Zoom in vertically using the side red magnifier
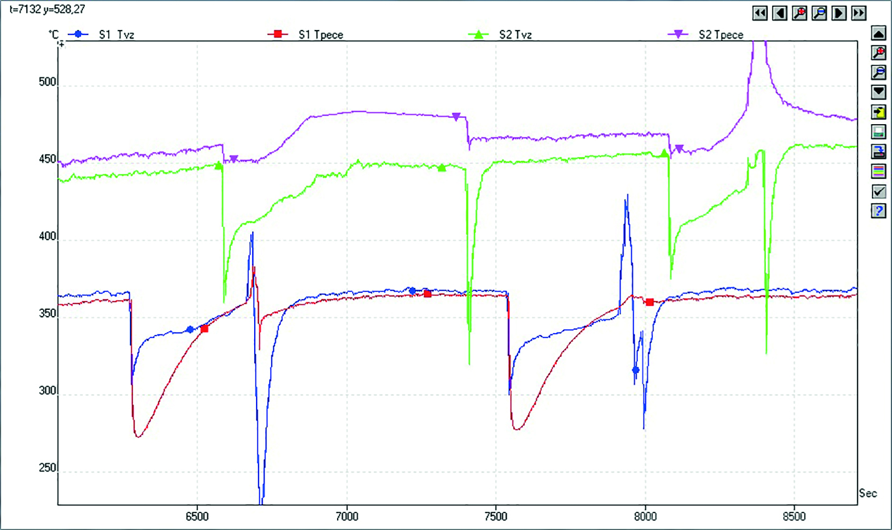Viewport: 892px width, 530px height. [x=879, y=53]
